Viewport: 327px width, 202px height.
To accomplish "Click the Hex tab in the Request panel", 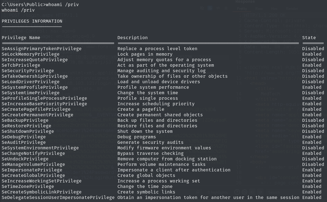I will click(41, 9).
